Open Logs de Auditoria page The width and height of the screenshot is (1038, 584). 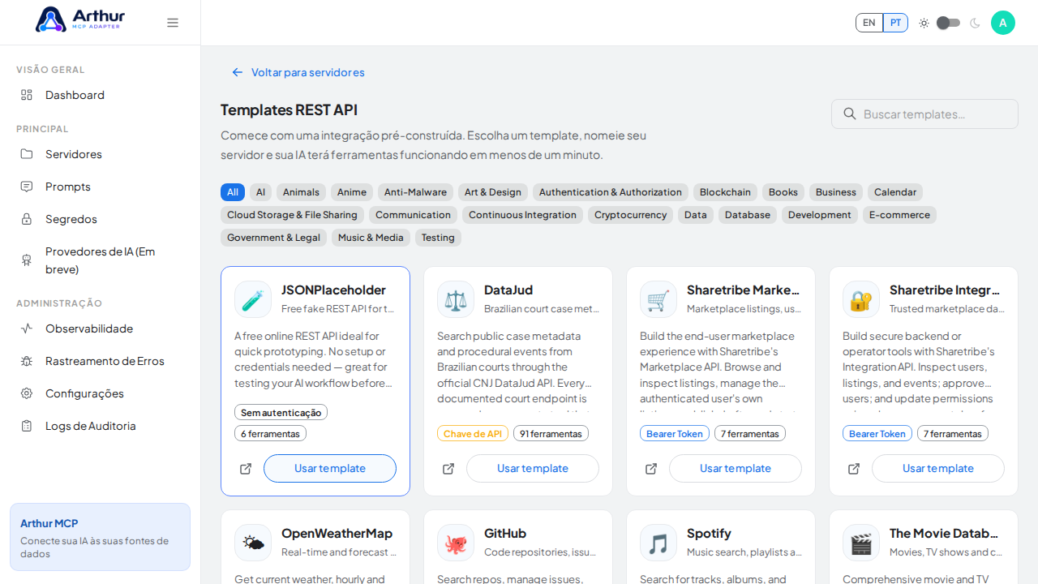(x=101, y=426)
